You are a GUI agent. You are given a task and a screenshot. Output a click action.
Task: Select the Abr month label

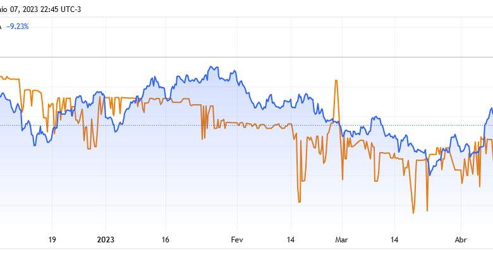click(461, 240)
